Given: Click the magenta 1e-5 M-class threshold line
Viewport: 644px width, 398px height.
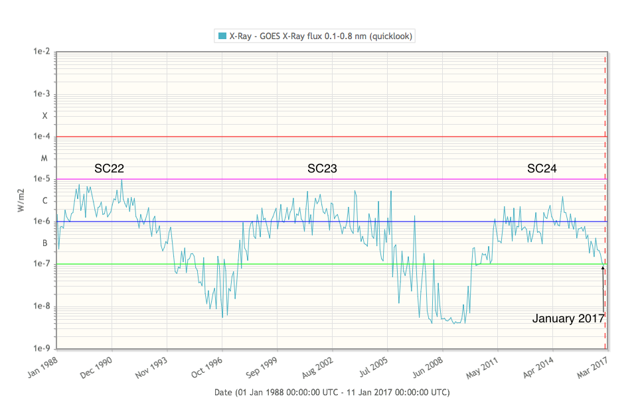Looking at the screenshot, I should pos(331,179).
